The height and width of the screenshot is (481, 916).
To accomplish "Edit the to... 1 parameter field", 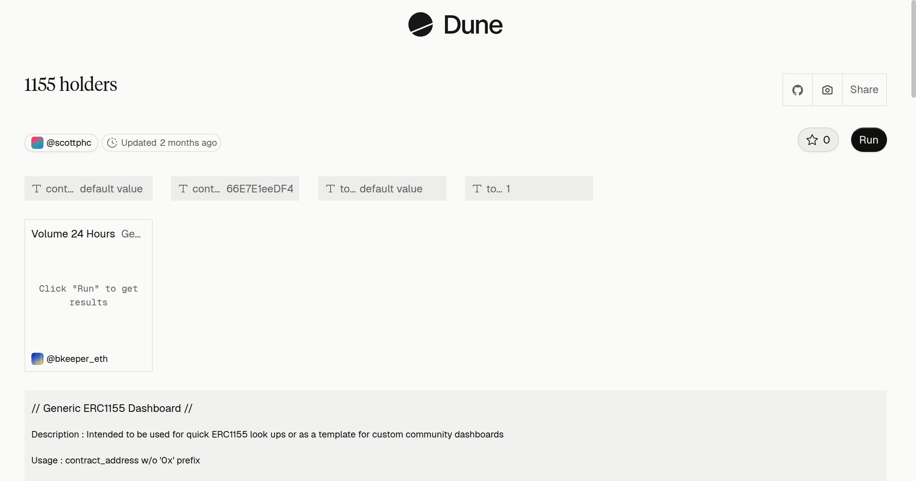I will [x=529, y=189].
